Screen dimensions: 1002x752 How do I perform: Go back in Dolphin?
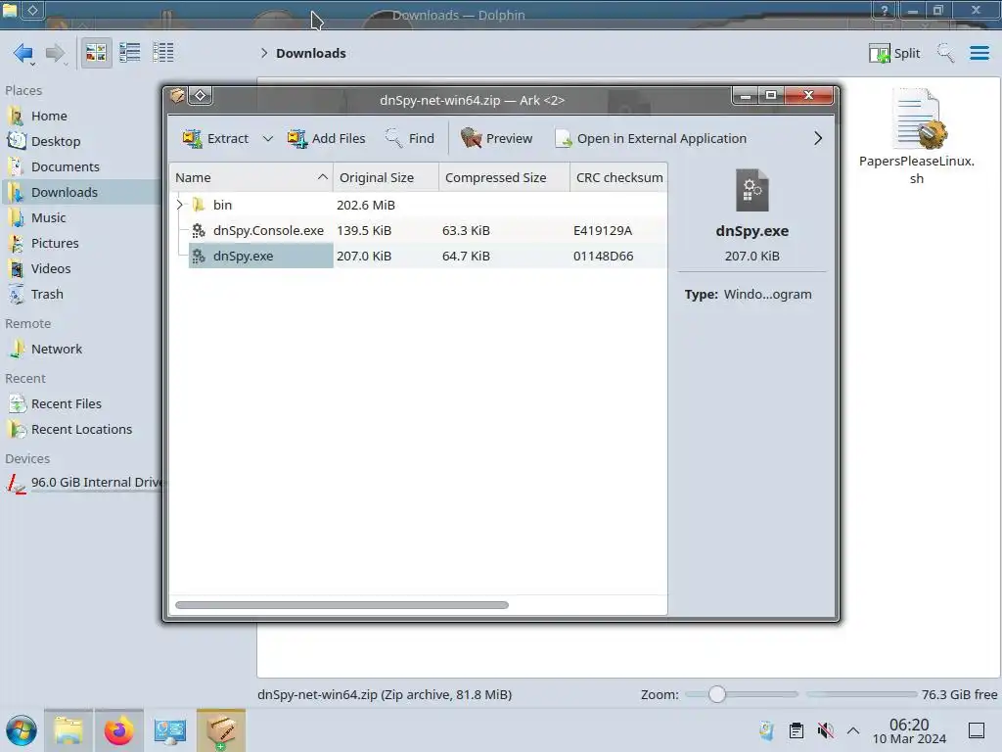23,53
